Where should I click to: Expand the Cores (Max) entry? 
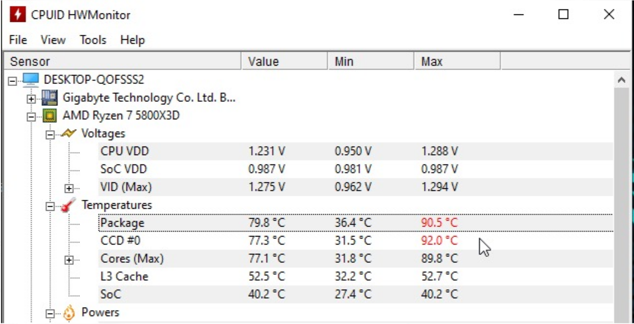69,260
